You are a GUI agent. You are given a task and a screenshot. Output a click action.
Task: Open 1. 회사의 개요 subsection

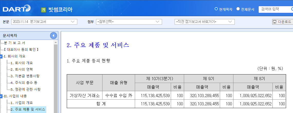(x=22, y=63)
